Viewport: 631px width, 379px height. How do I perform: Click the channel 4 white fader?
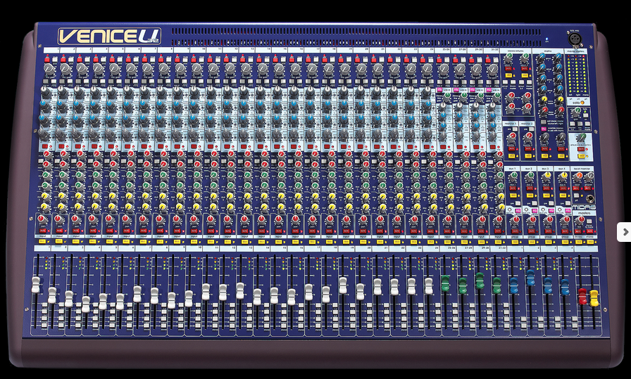(86, 304)
